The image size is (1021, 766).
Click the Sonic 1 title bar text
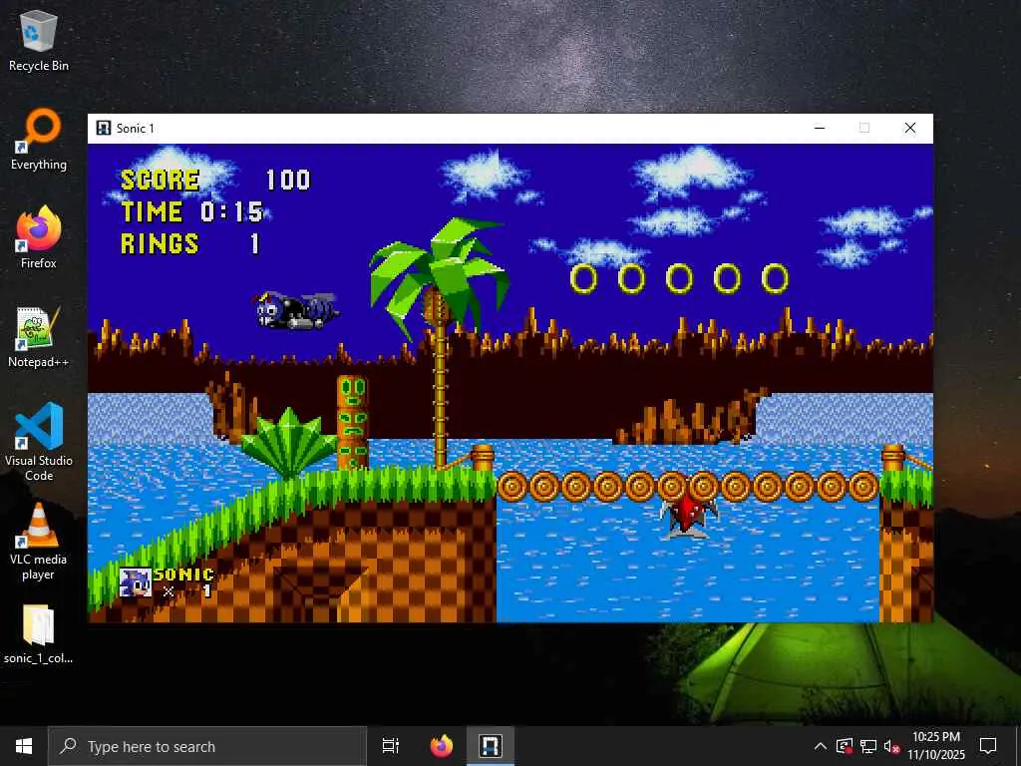click(x=136, y=129)
